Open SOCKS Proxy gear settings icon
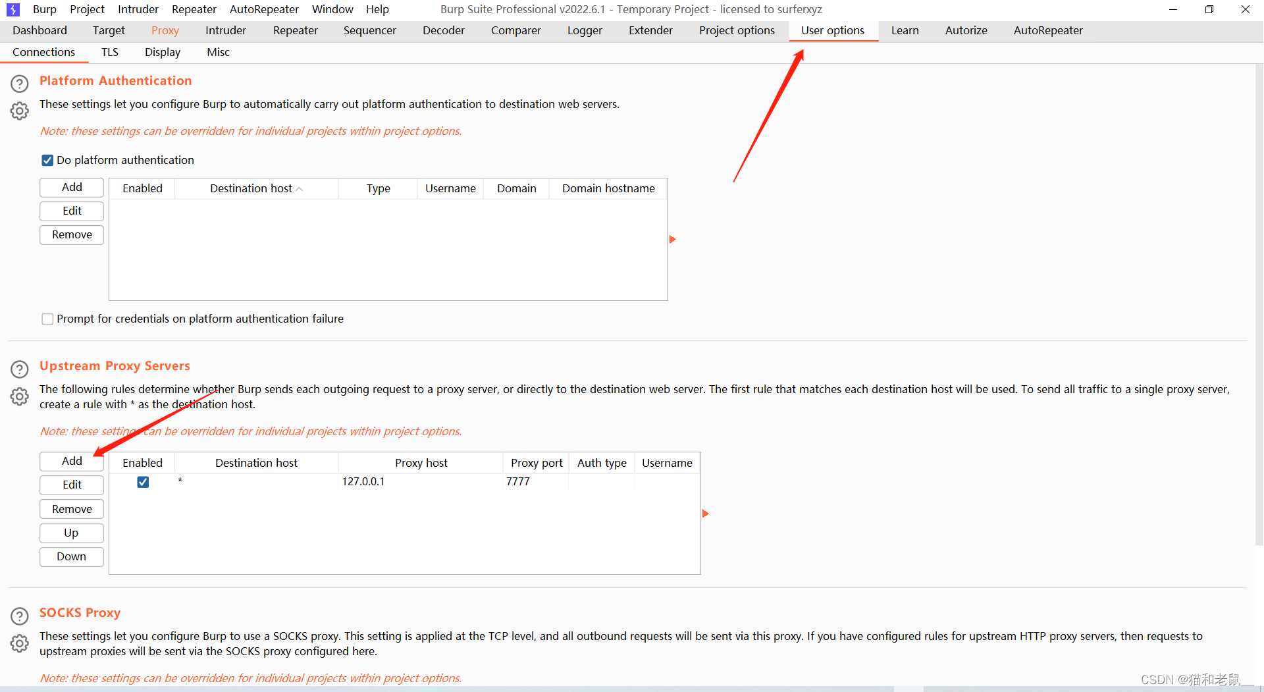Viewport: 1264px width, 692px height. [x=20, y=643]
